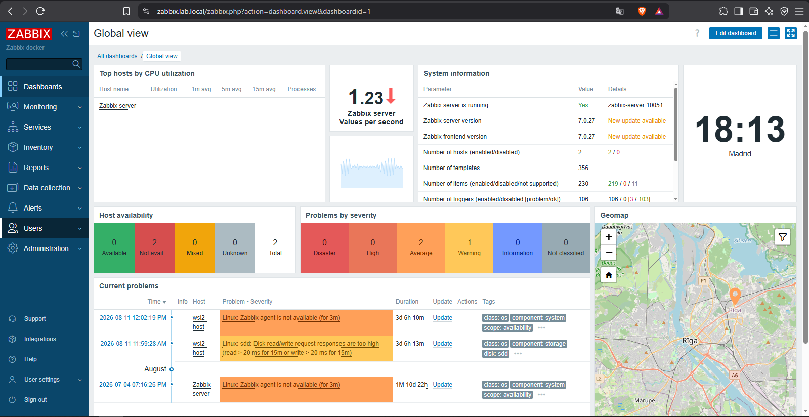
Task: Click the Zabbix logo
Action: coord(29,34)
